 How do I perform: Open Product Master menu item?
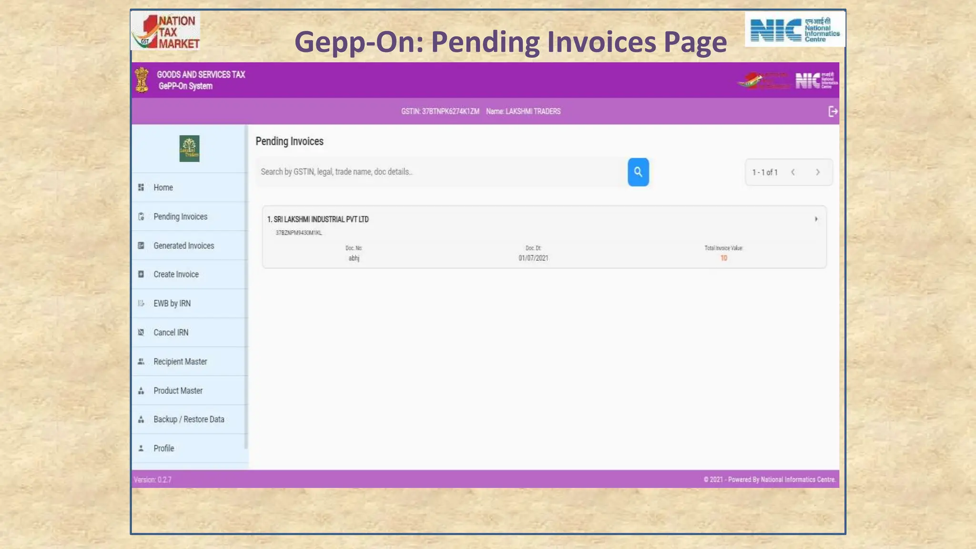click(x=190, y=390)
